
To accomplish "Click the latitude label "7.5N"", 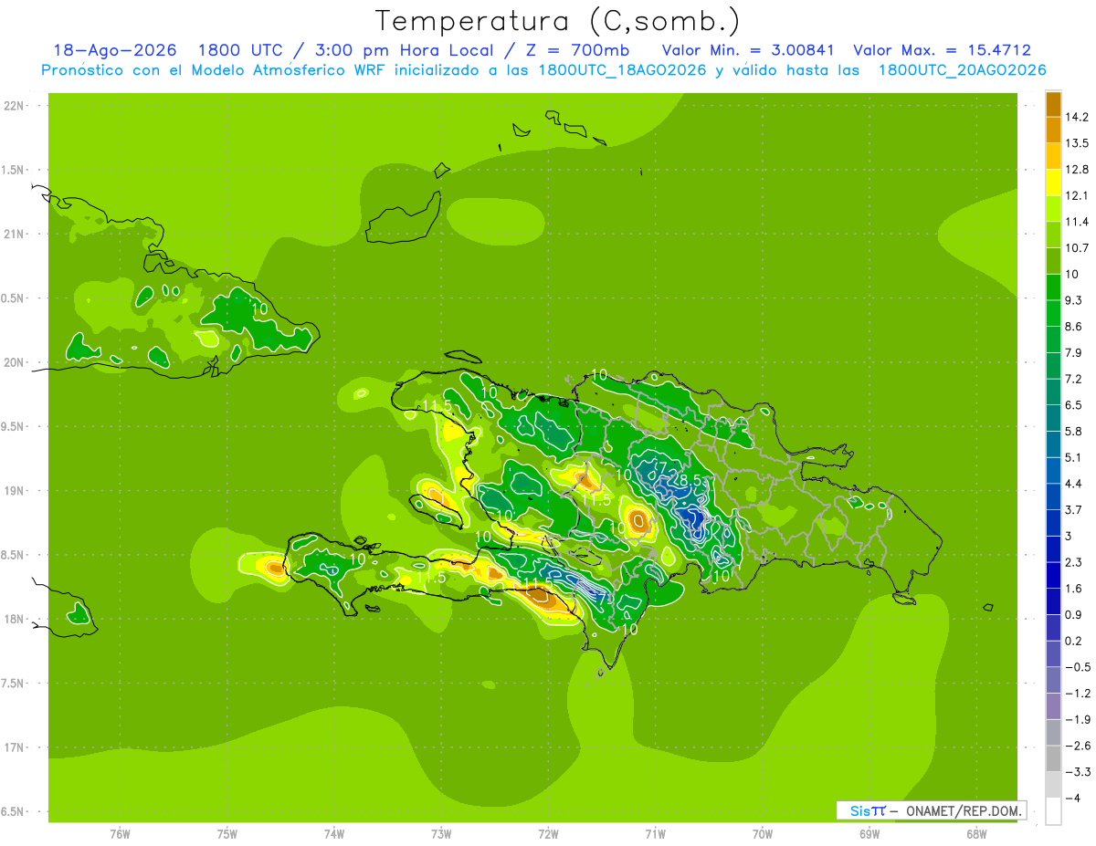I will pyautogui.click(x=13, y=684).
